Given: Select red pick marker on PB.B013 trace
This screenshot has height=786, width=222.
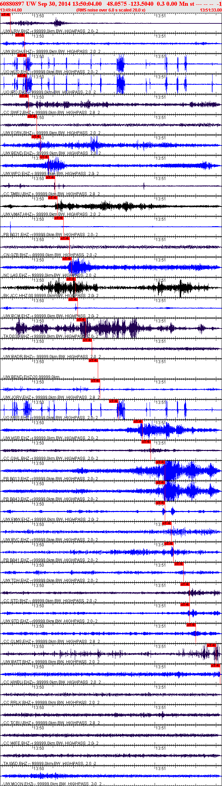Looking at the screenshot, I should [160, 462].
